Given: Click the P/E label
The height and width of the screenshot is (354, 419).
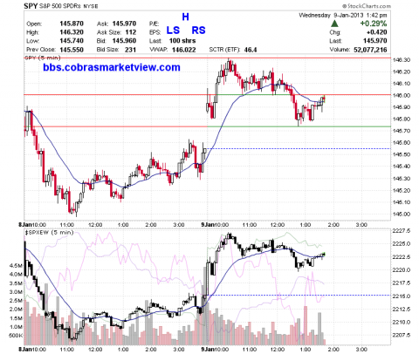Looking at the screenshot, I should (x=154, y=24).
